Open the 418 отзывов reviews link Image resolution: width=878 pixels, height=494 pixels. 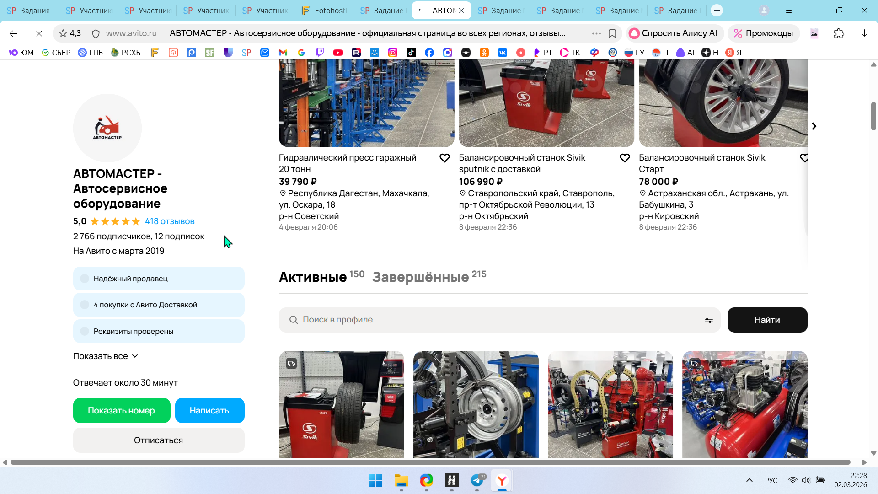pos(170,221)
